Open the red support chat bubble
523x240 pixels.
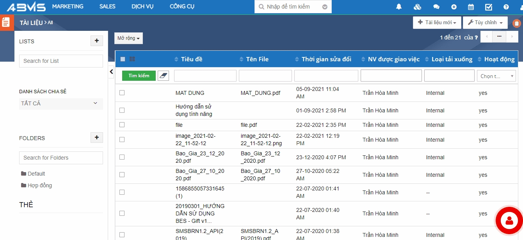[x=509, y=221]
